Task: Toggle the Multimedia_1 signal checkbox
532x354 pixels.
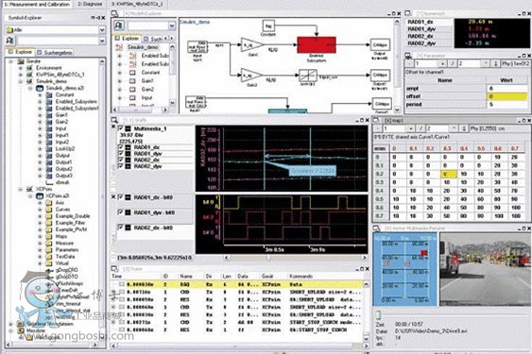Action: 120,128
